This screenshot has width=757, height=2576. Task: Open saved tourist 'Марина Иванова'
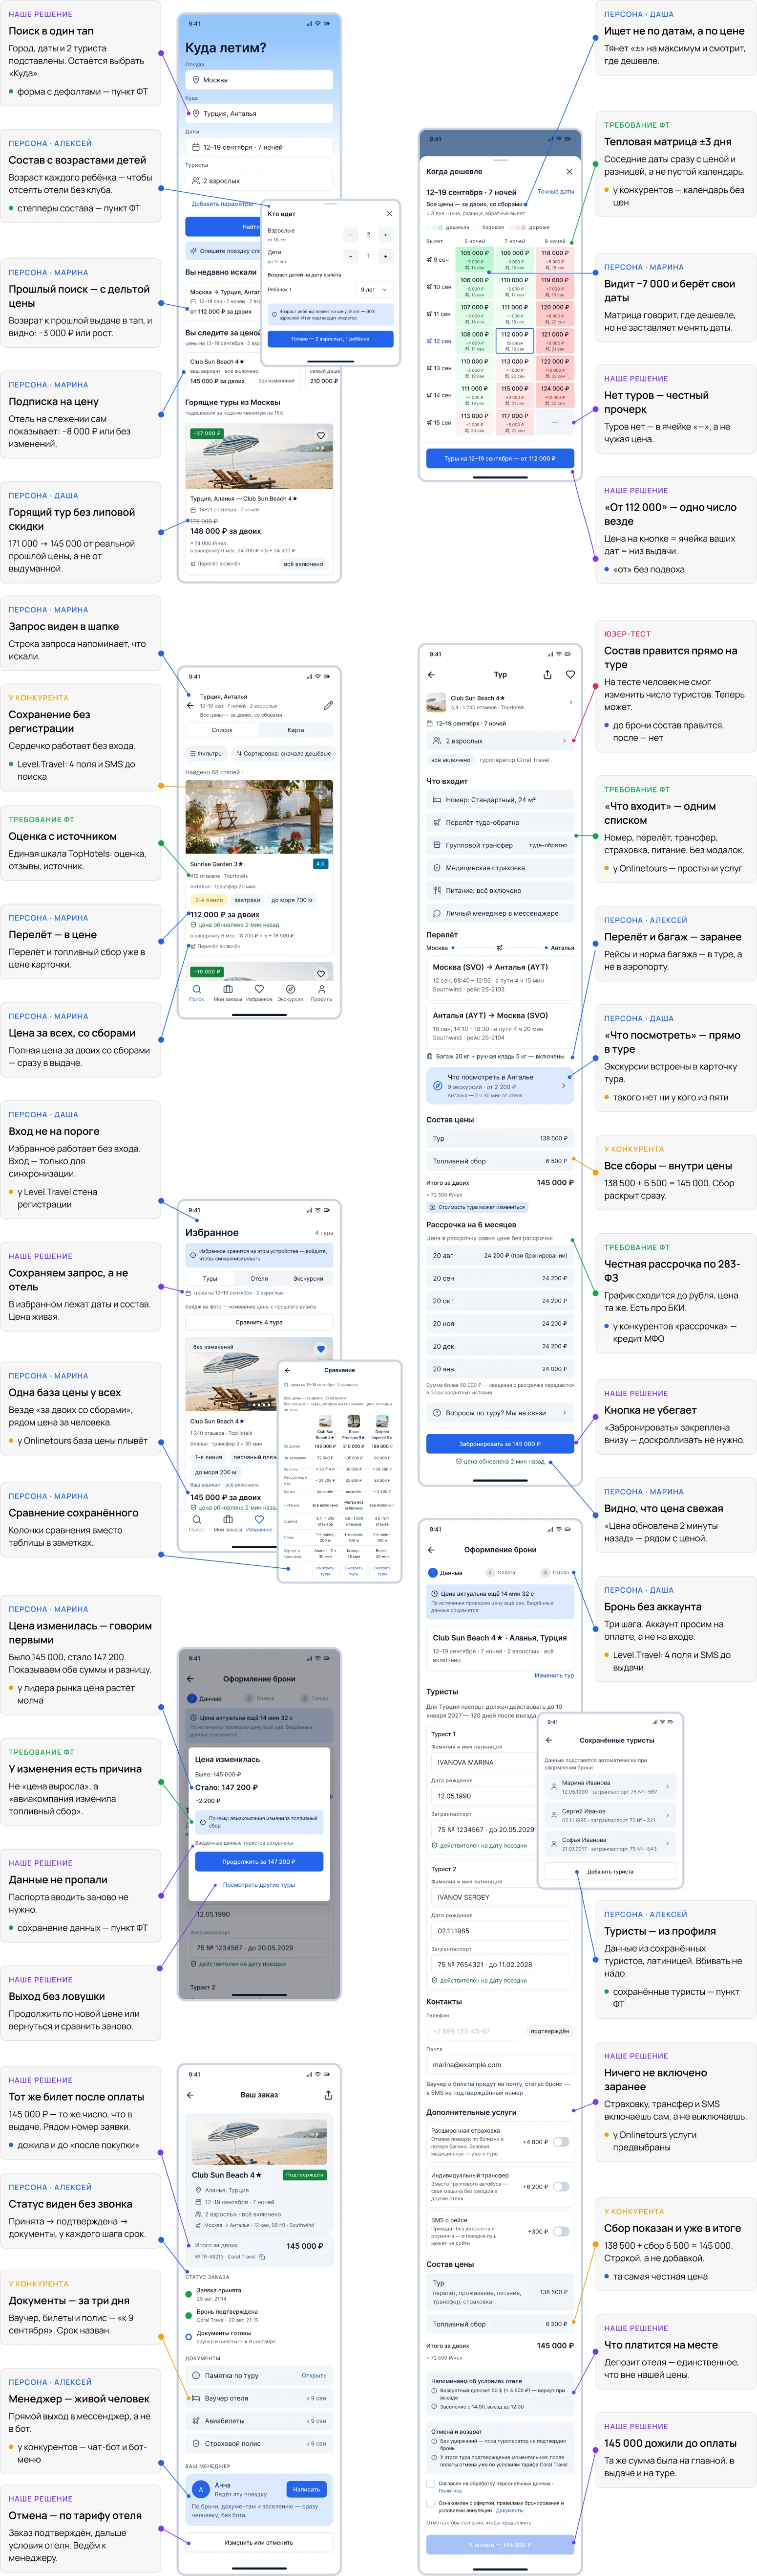pyautogui.click(x=610, y=1786)
